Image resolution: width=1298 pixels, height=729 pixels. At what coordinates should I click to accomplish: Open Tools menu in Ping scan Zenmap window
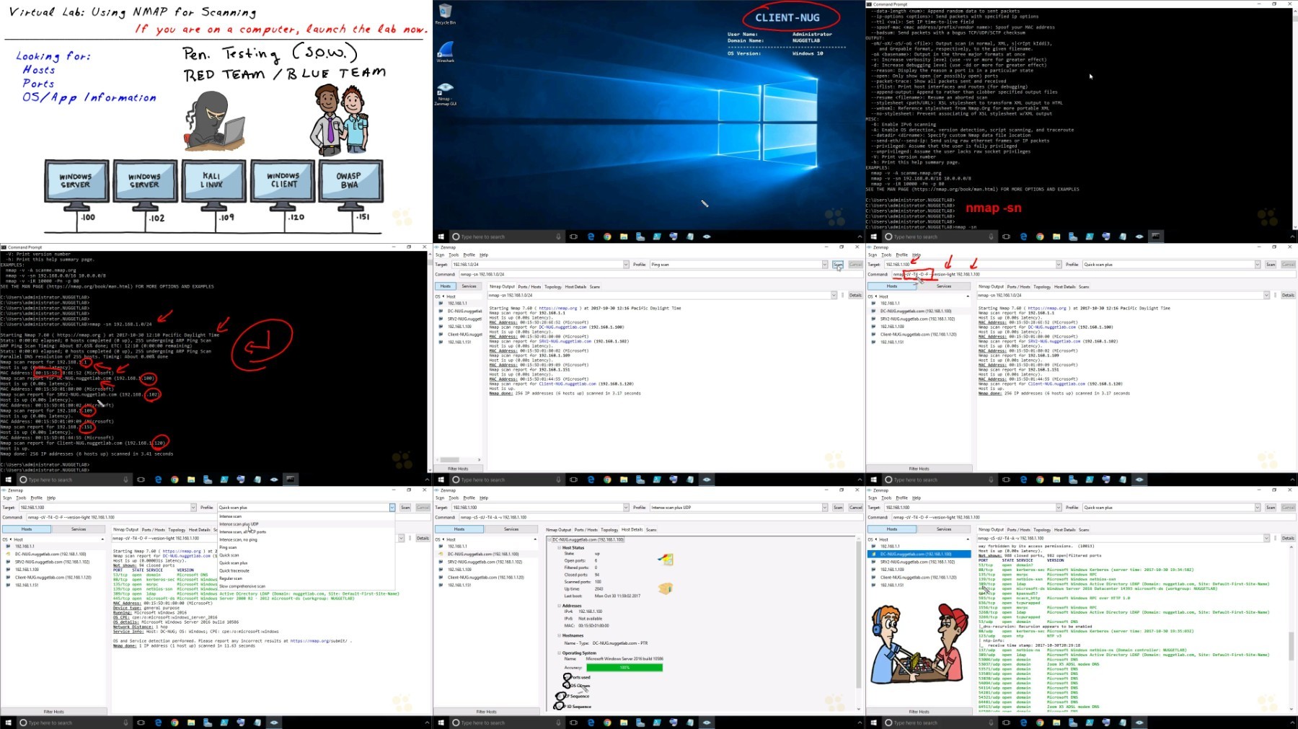[x=454, y=255]
